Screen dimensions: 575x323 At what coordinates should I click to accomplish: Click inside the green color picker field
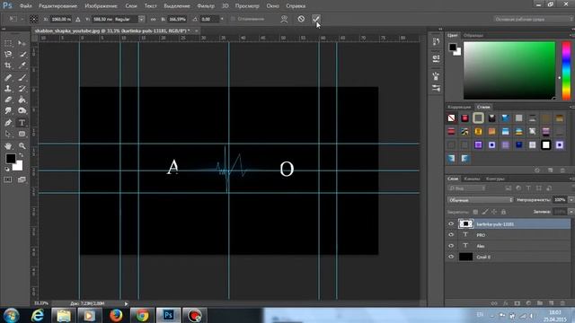point(509,70)
